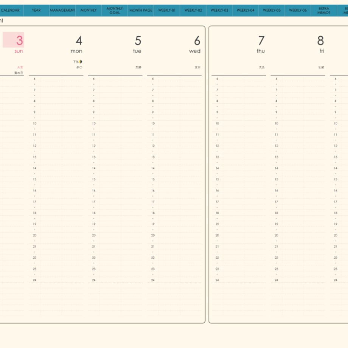Click the 'tue' weekday label

point(137,51)
